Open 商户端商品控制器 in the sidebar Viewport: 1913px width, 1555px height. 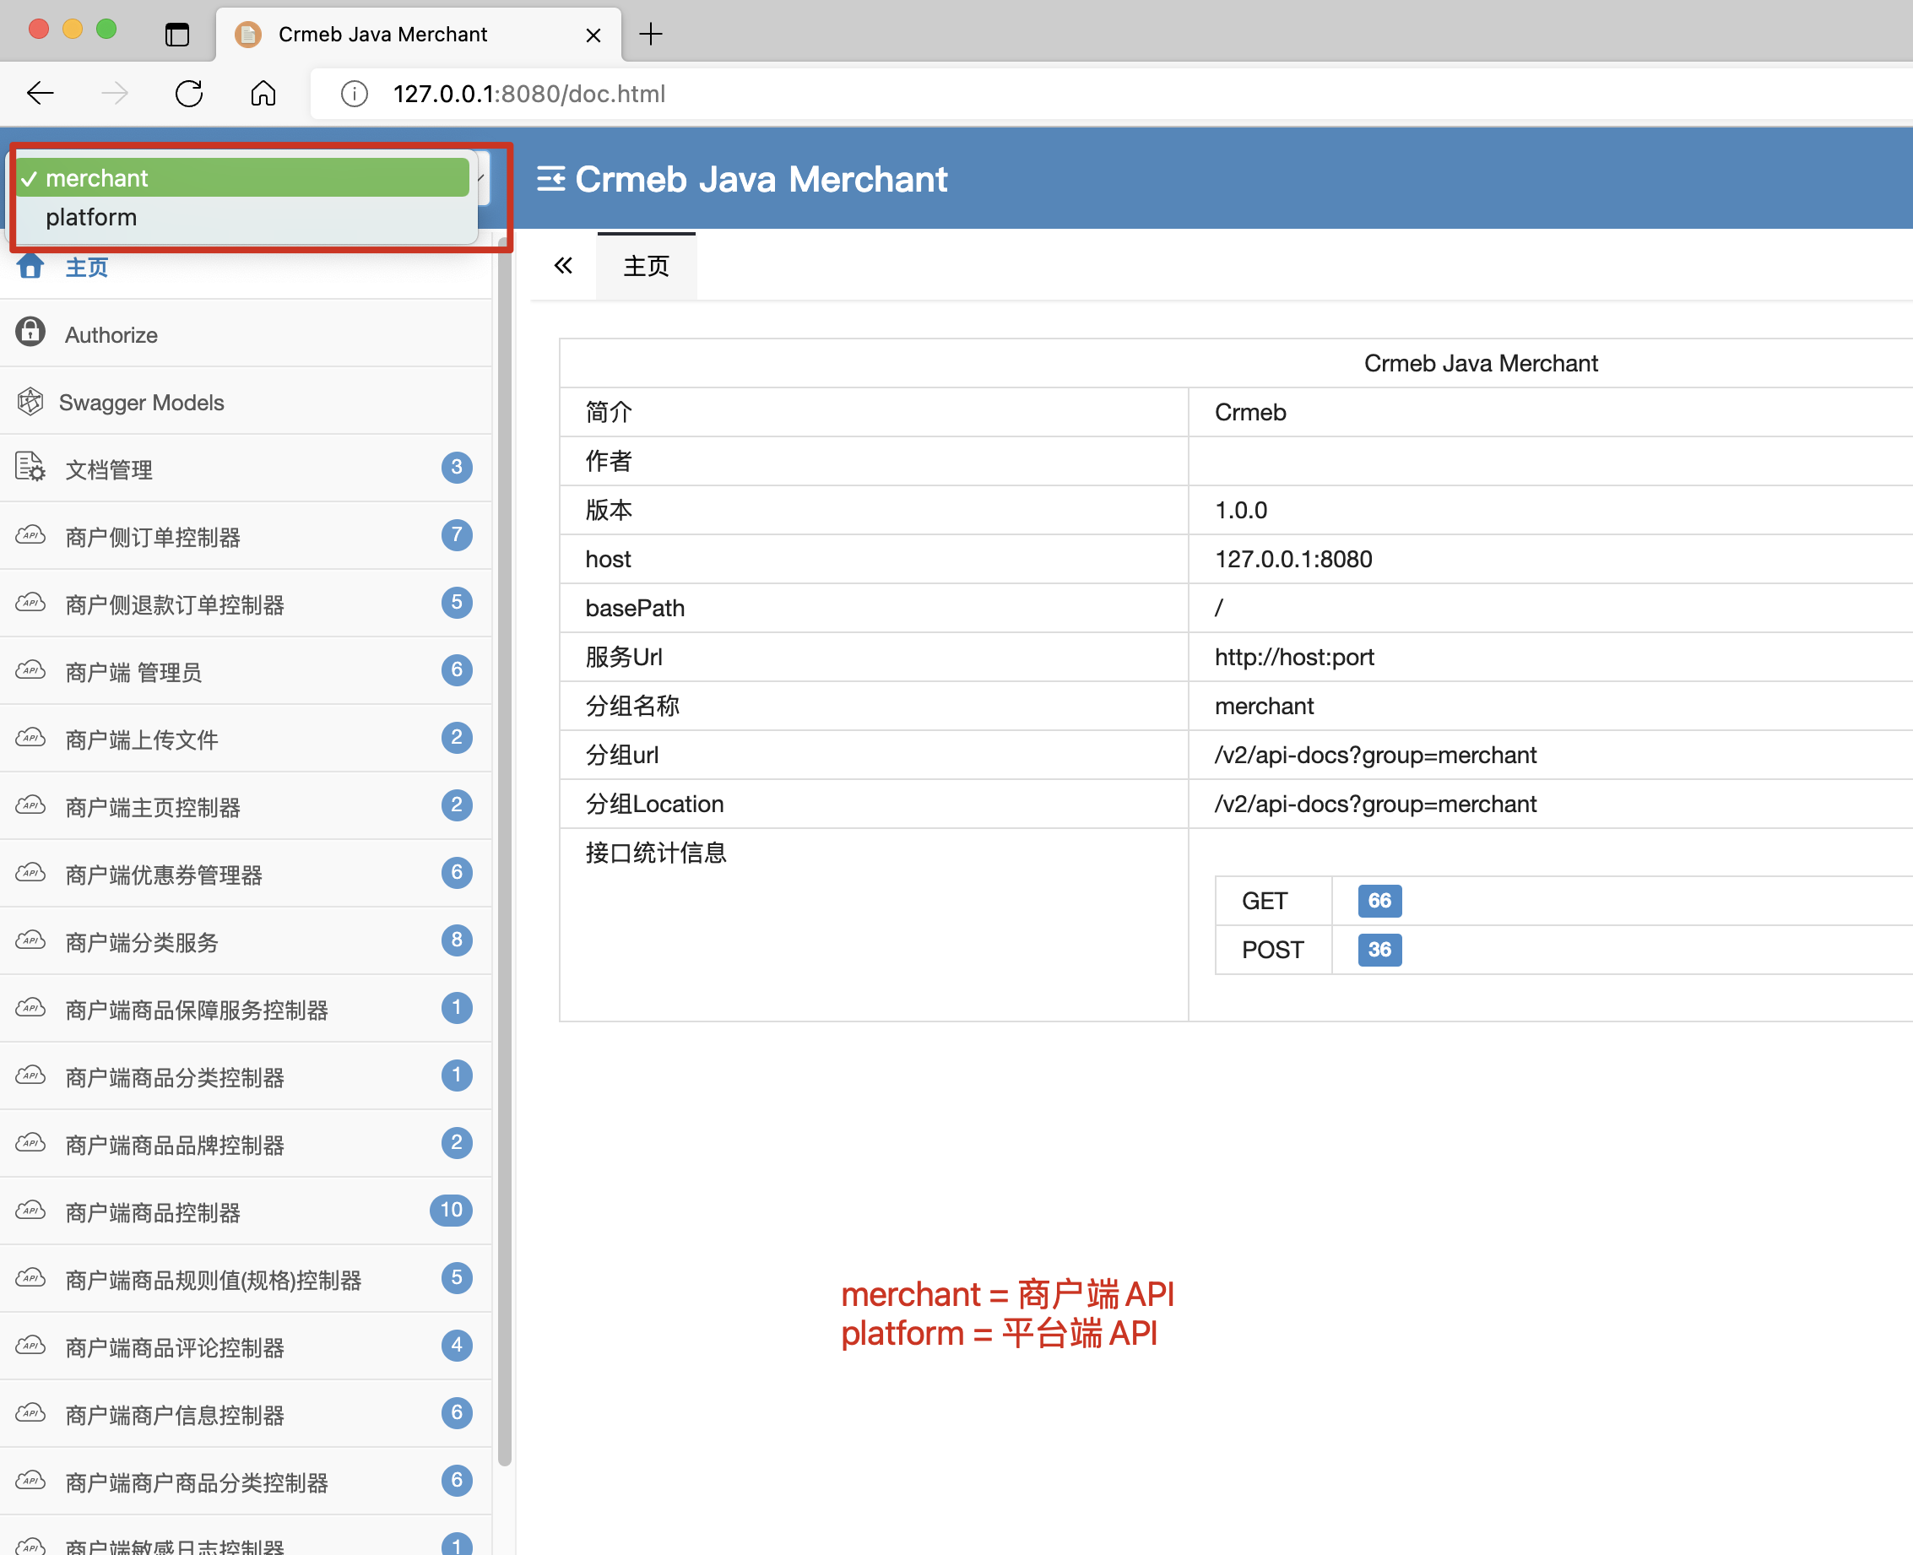click(x=246, y=1211)
